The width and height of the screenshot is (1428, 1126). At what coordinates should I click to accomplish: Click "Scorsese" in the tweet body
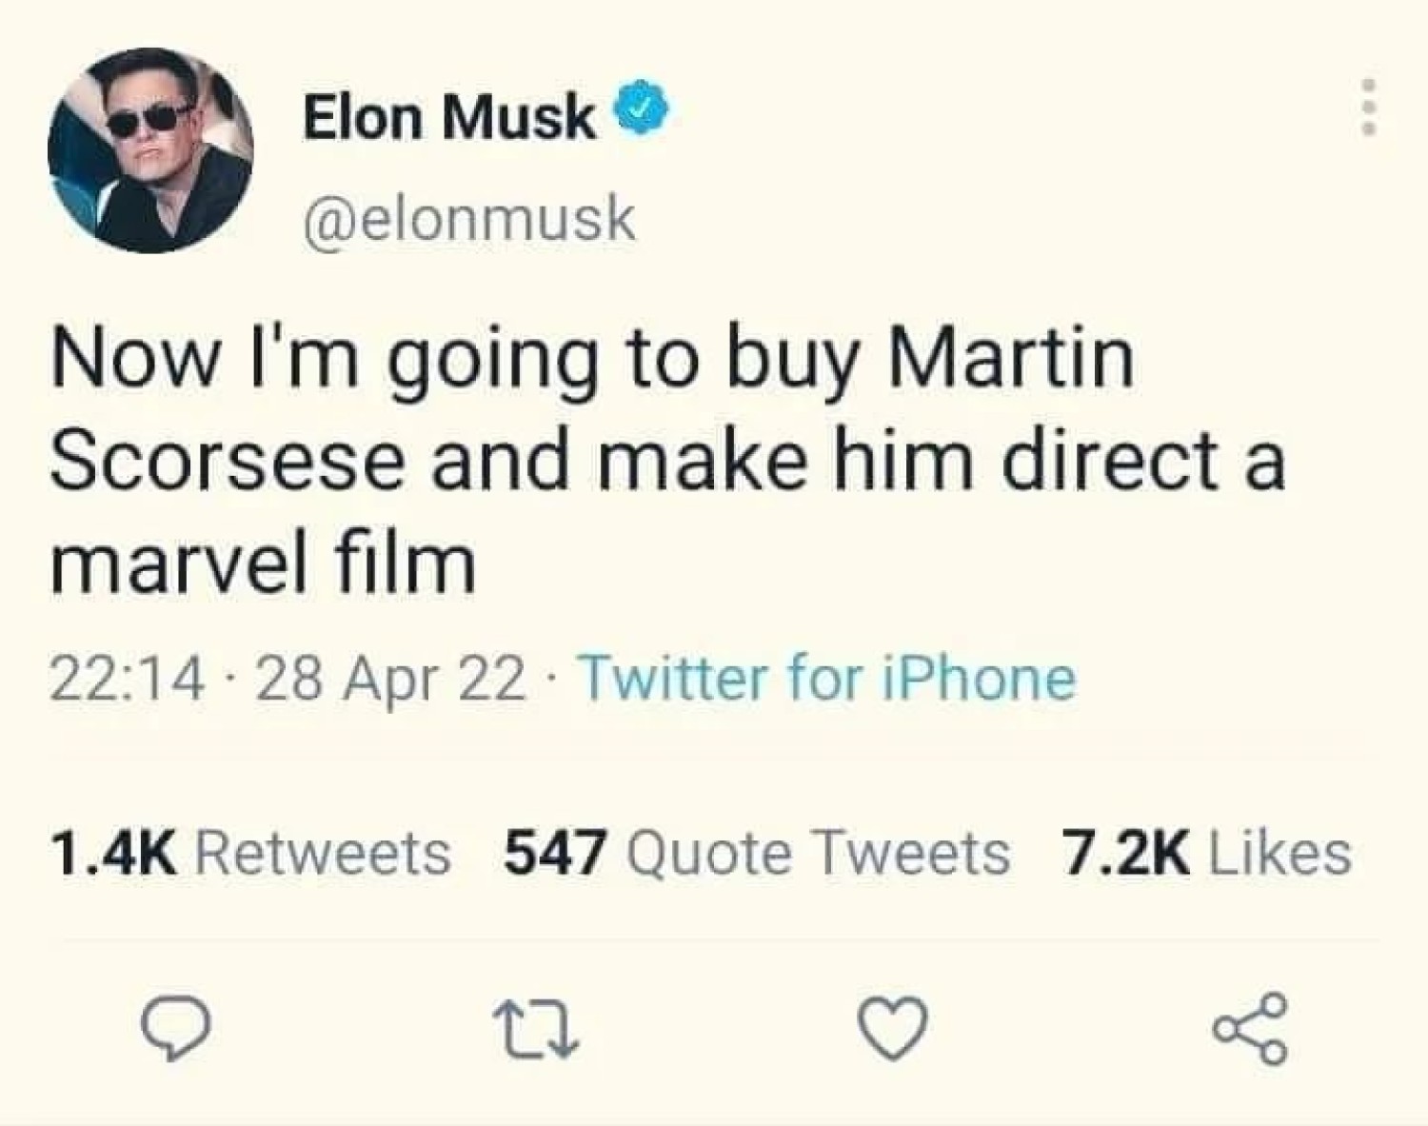(x=227, y=463)
